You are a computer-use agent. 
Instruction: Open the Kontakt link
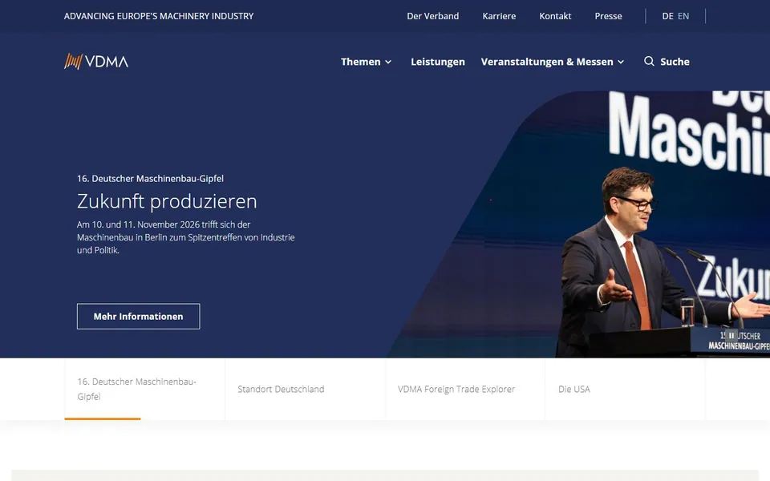(555, 16)
